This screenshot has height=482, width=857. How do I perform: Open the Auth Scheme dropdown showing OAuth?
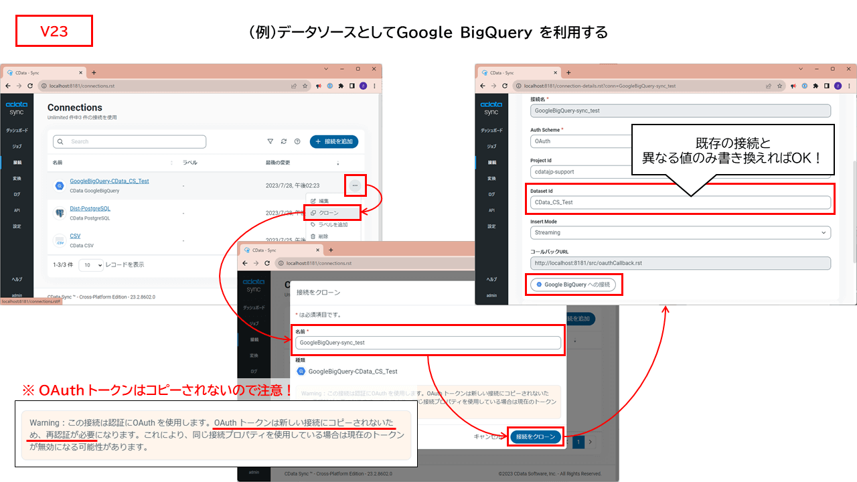pyautogui.click(x=581, y=141)
